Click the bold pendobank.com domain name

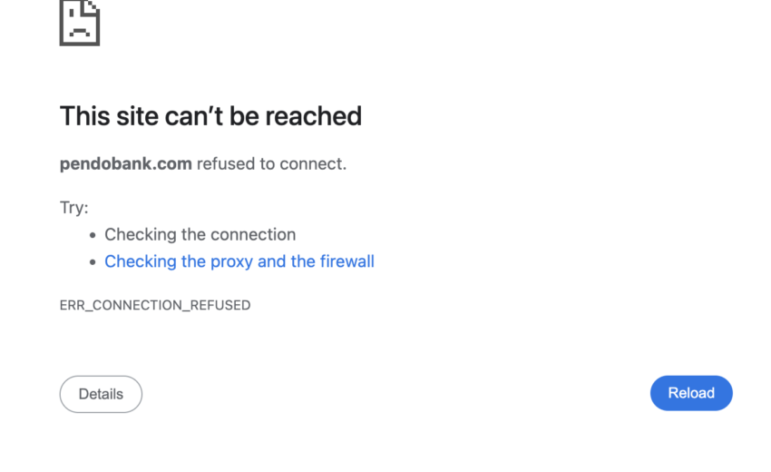126,164
